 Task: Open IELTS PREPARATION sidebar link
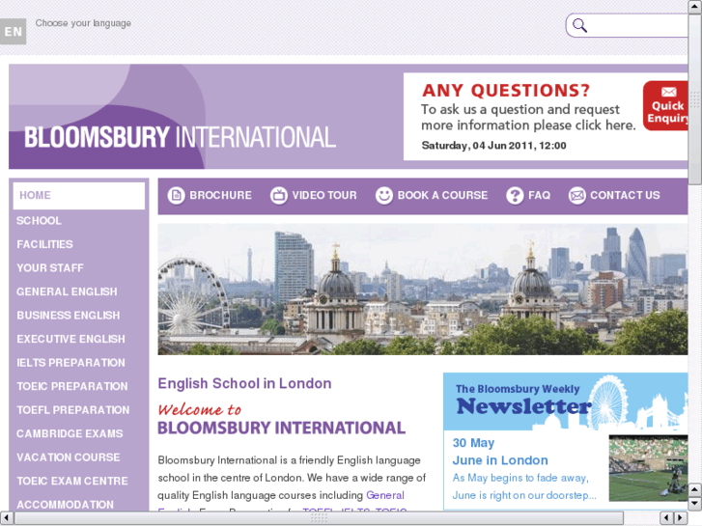pos(70,363)
